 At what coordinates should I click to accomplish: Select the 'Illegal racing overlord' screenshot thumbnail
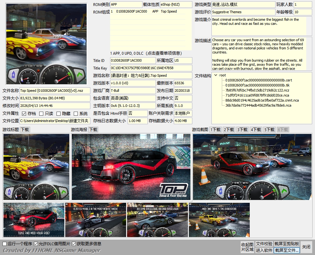click(157, 220)
